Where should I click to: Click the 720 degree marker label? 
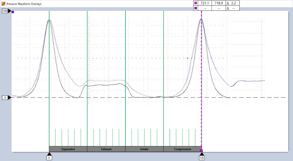pyautogui.click(x=202, y=158)
